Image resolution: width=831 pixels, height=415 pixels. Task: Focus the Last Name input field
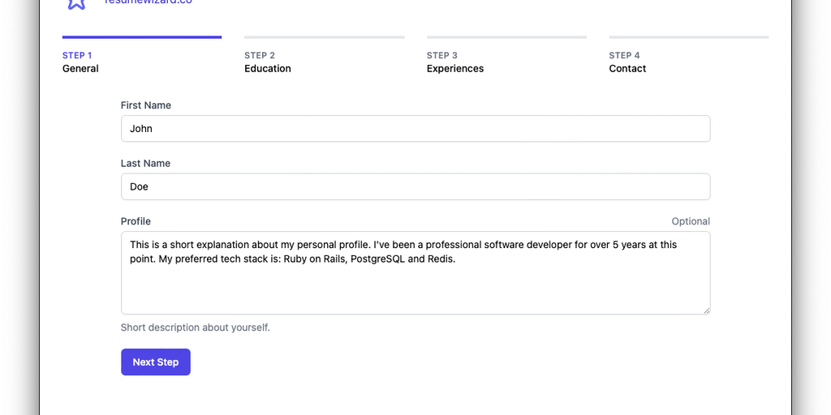[x=415, y=186]
